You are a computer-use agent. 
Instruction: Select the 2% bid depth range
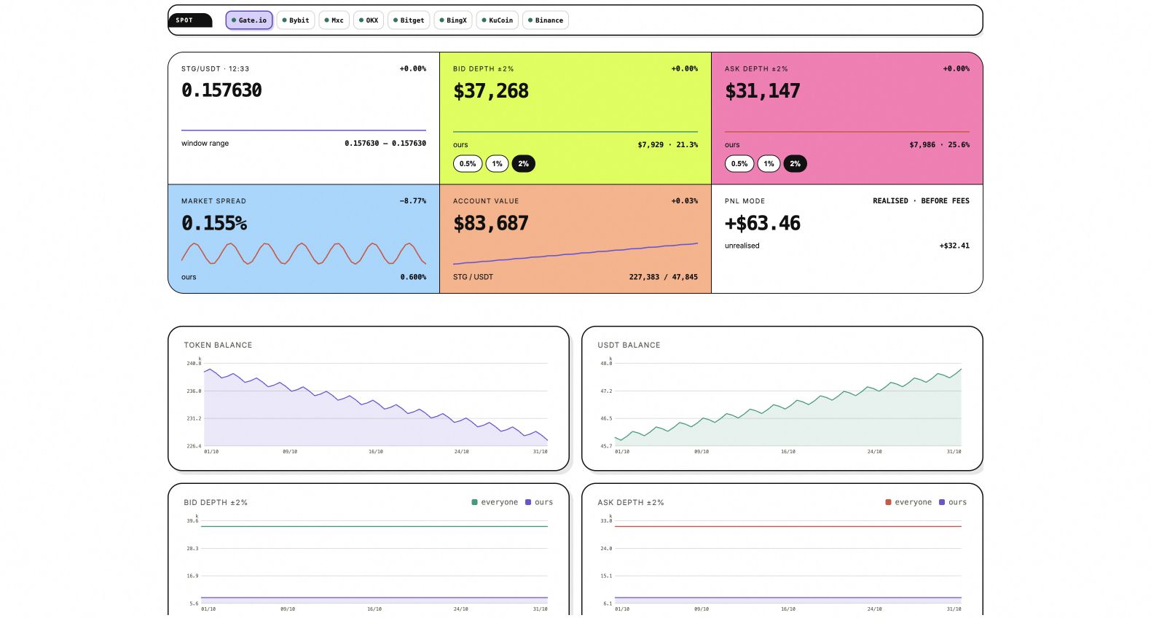(x=524, y=164)
